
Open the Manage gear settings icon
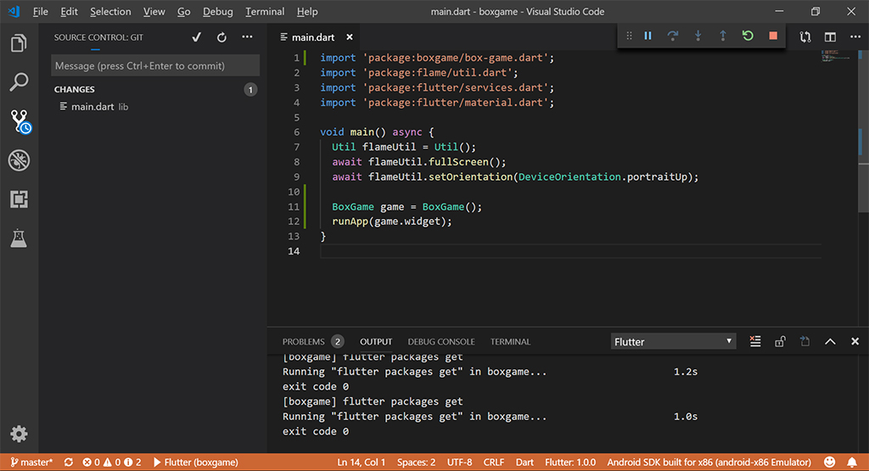pos(19,434)
